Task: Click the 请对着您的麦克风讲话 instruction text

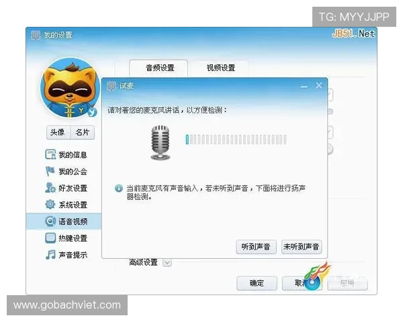Action: [167, 111]
